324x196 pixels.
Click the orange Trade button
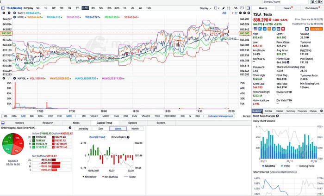point(316,29)
